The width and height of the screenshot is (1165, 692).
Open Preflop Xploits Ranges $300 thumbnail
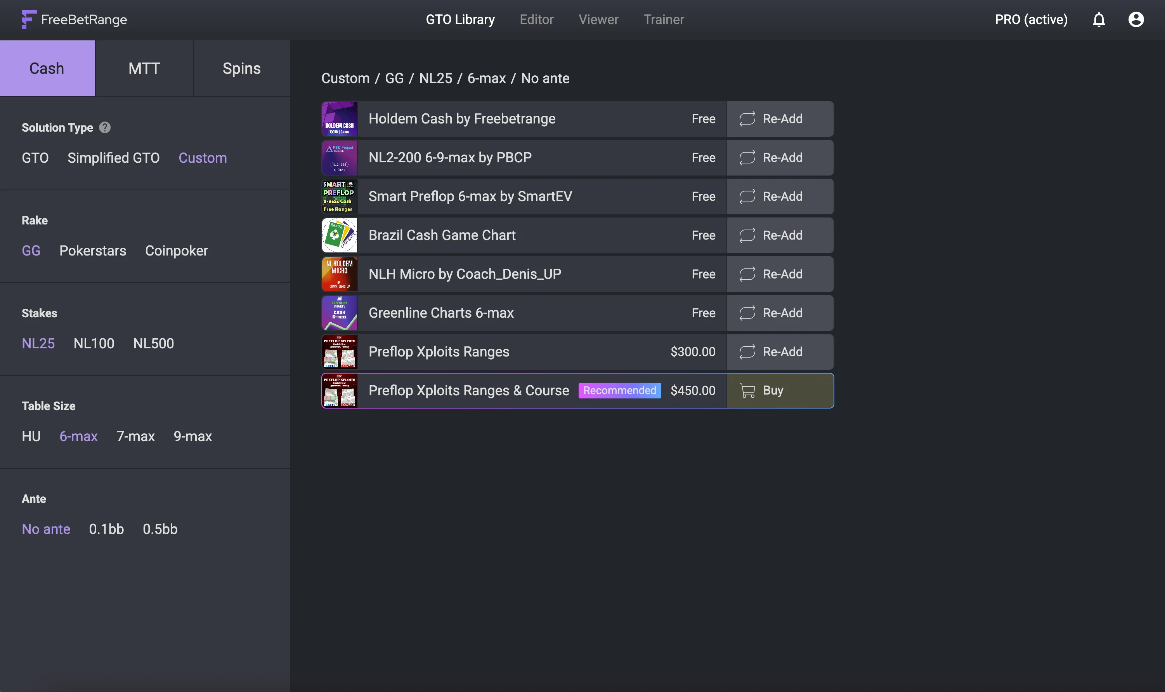click(x=339, y=351)
